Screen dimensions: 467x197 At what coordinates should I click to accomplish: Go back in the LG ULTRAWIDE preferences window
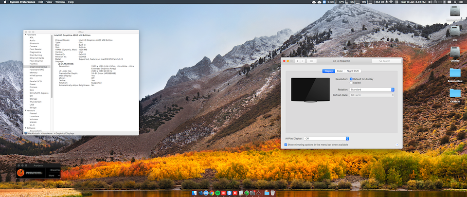[x=298, y=61]
